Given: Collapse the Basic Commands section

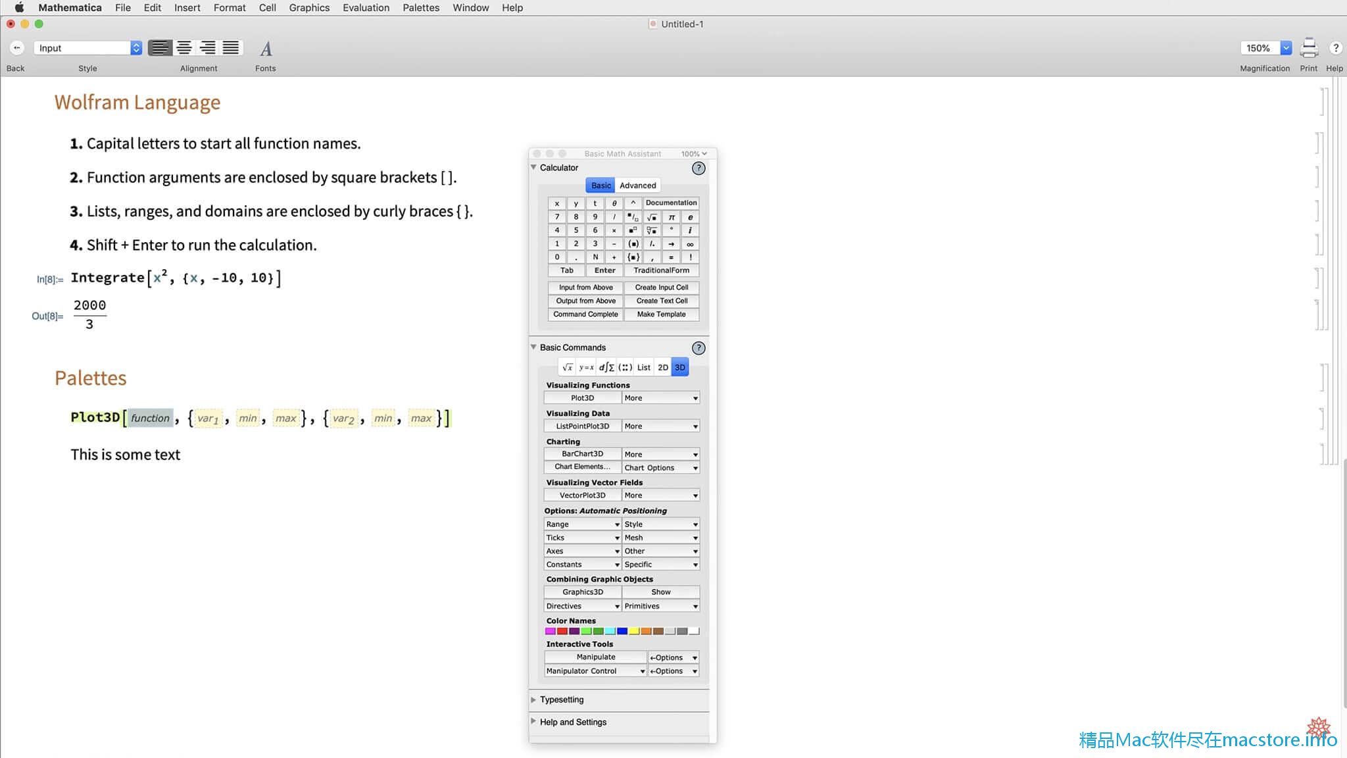Looking at the screenshot, I should 534,347.
